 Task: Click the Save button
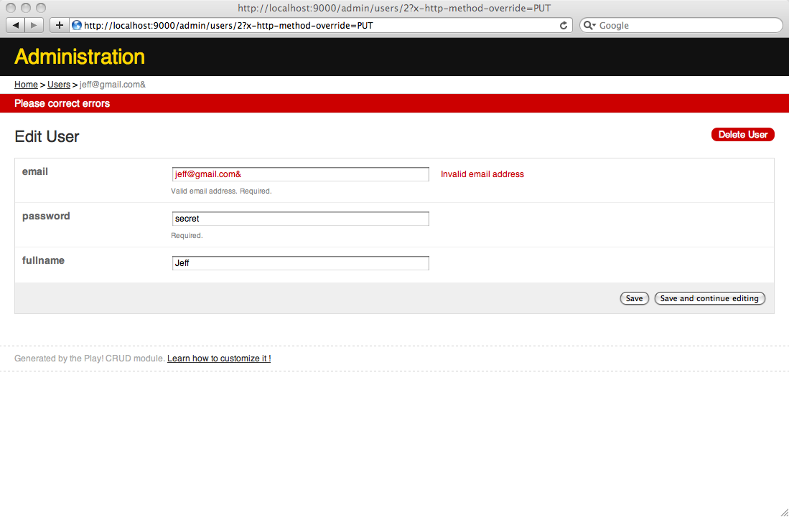pyautogui.click(x=634, y=298)
